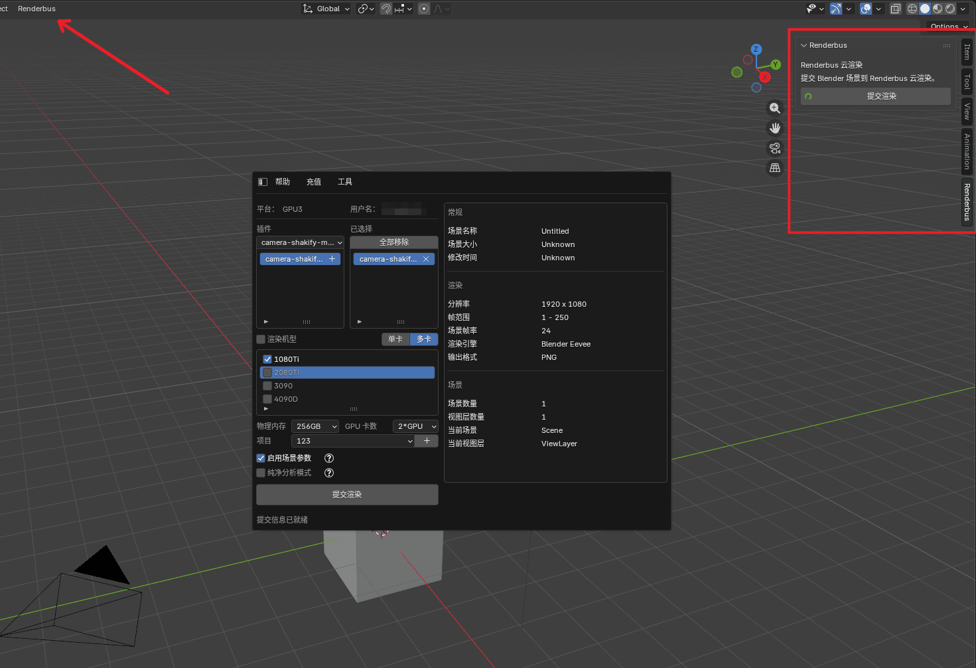The height and width of the screenshot is (668, 976).
Task: Open the Global transform orientation dropdown
Action: 326,9
